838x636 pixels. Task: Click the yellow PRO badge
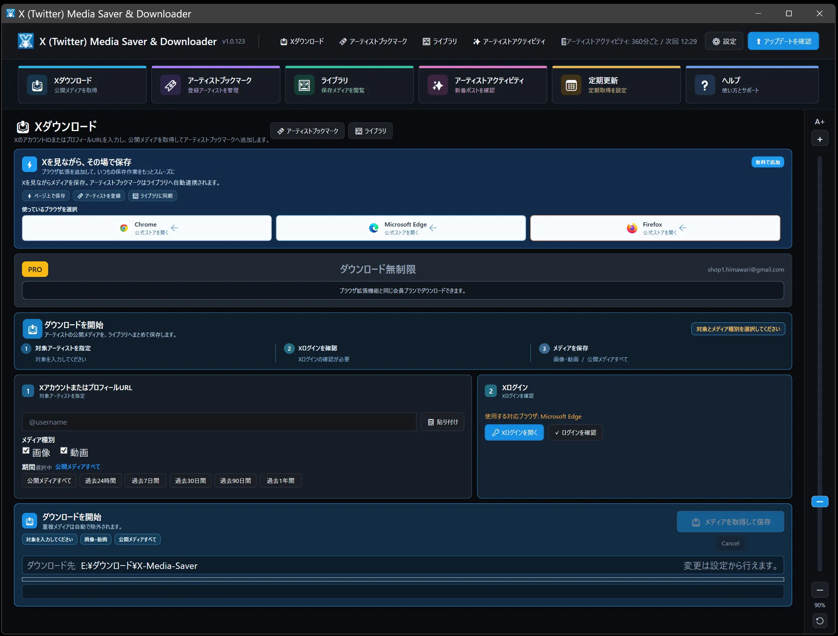(x=35, y=269)
